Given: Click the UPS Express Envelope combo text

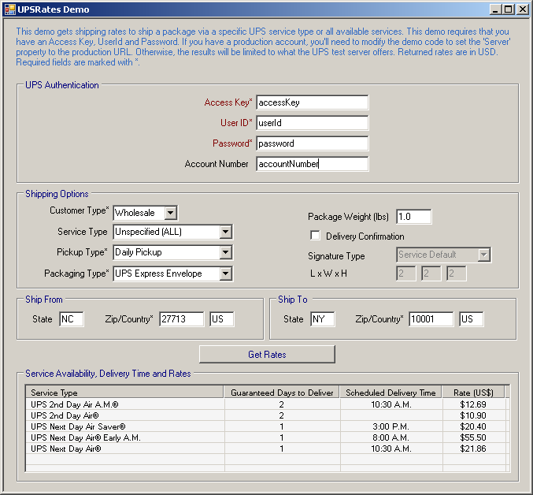Looking at the screenshot, I should [x=158, y=274].
